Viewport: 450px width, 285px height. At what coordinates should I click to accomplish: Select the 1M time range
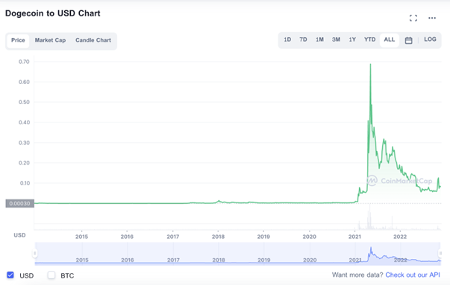(319, 39)
